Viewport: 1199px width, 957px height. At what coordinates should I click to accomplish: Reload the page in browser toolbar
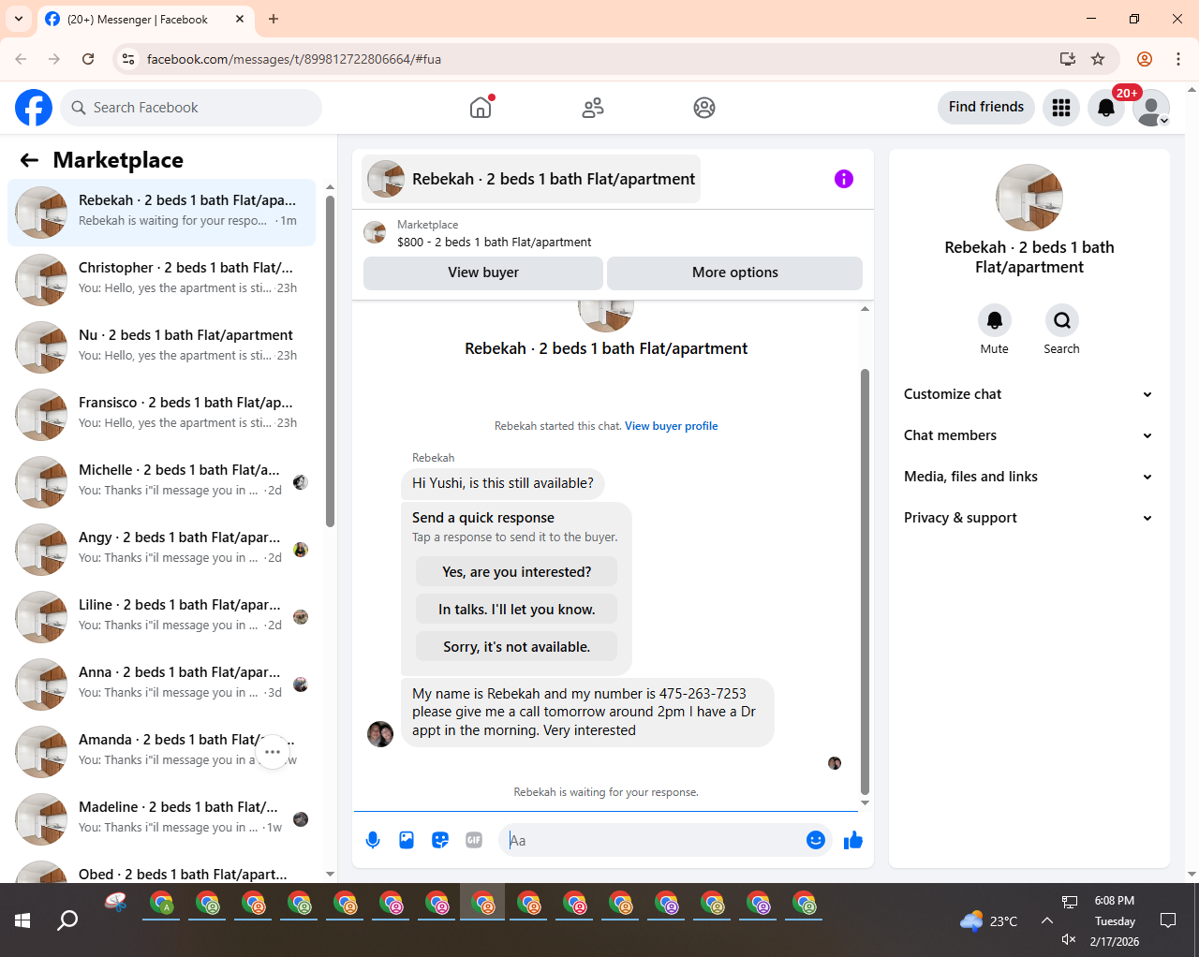(x=88, y=59)
